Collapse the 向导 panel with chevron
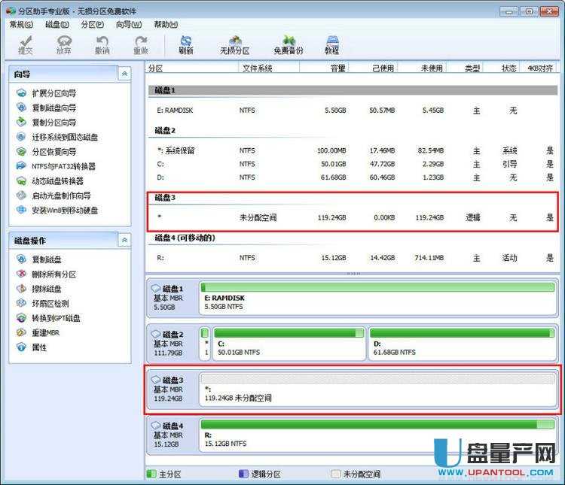Image resolution: width=565 pixels, height=485 pixels. coord(125,74)
